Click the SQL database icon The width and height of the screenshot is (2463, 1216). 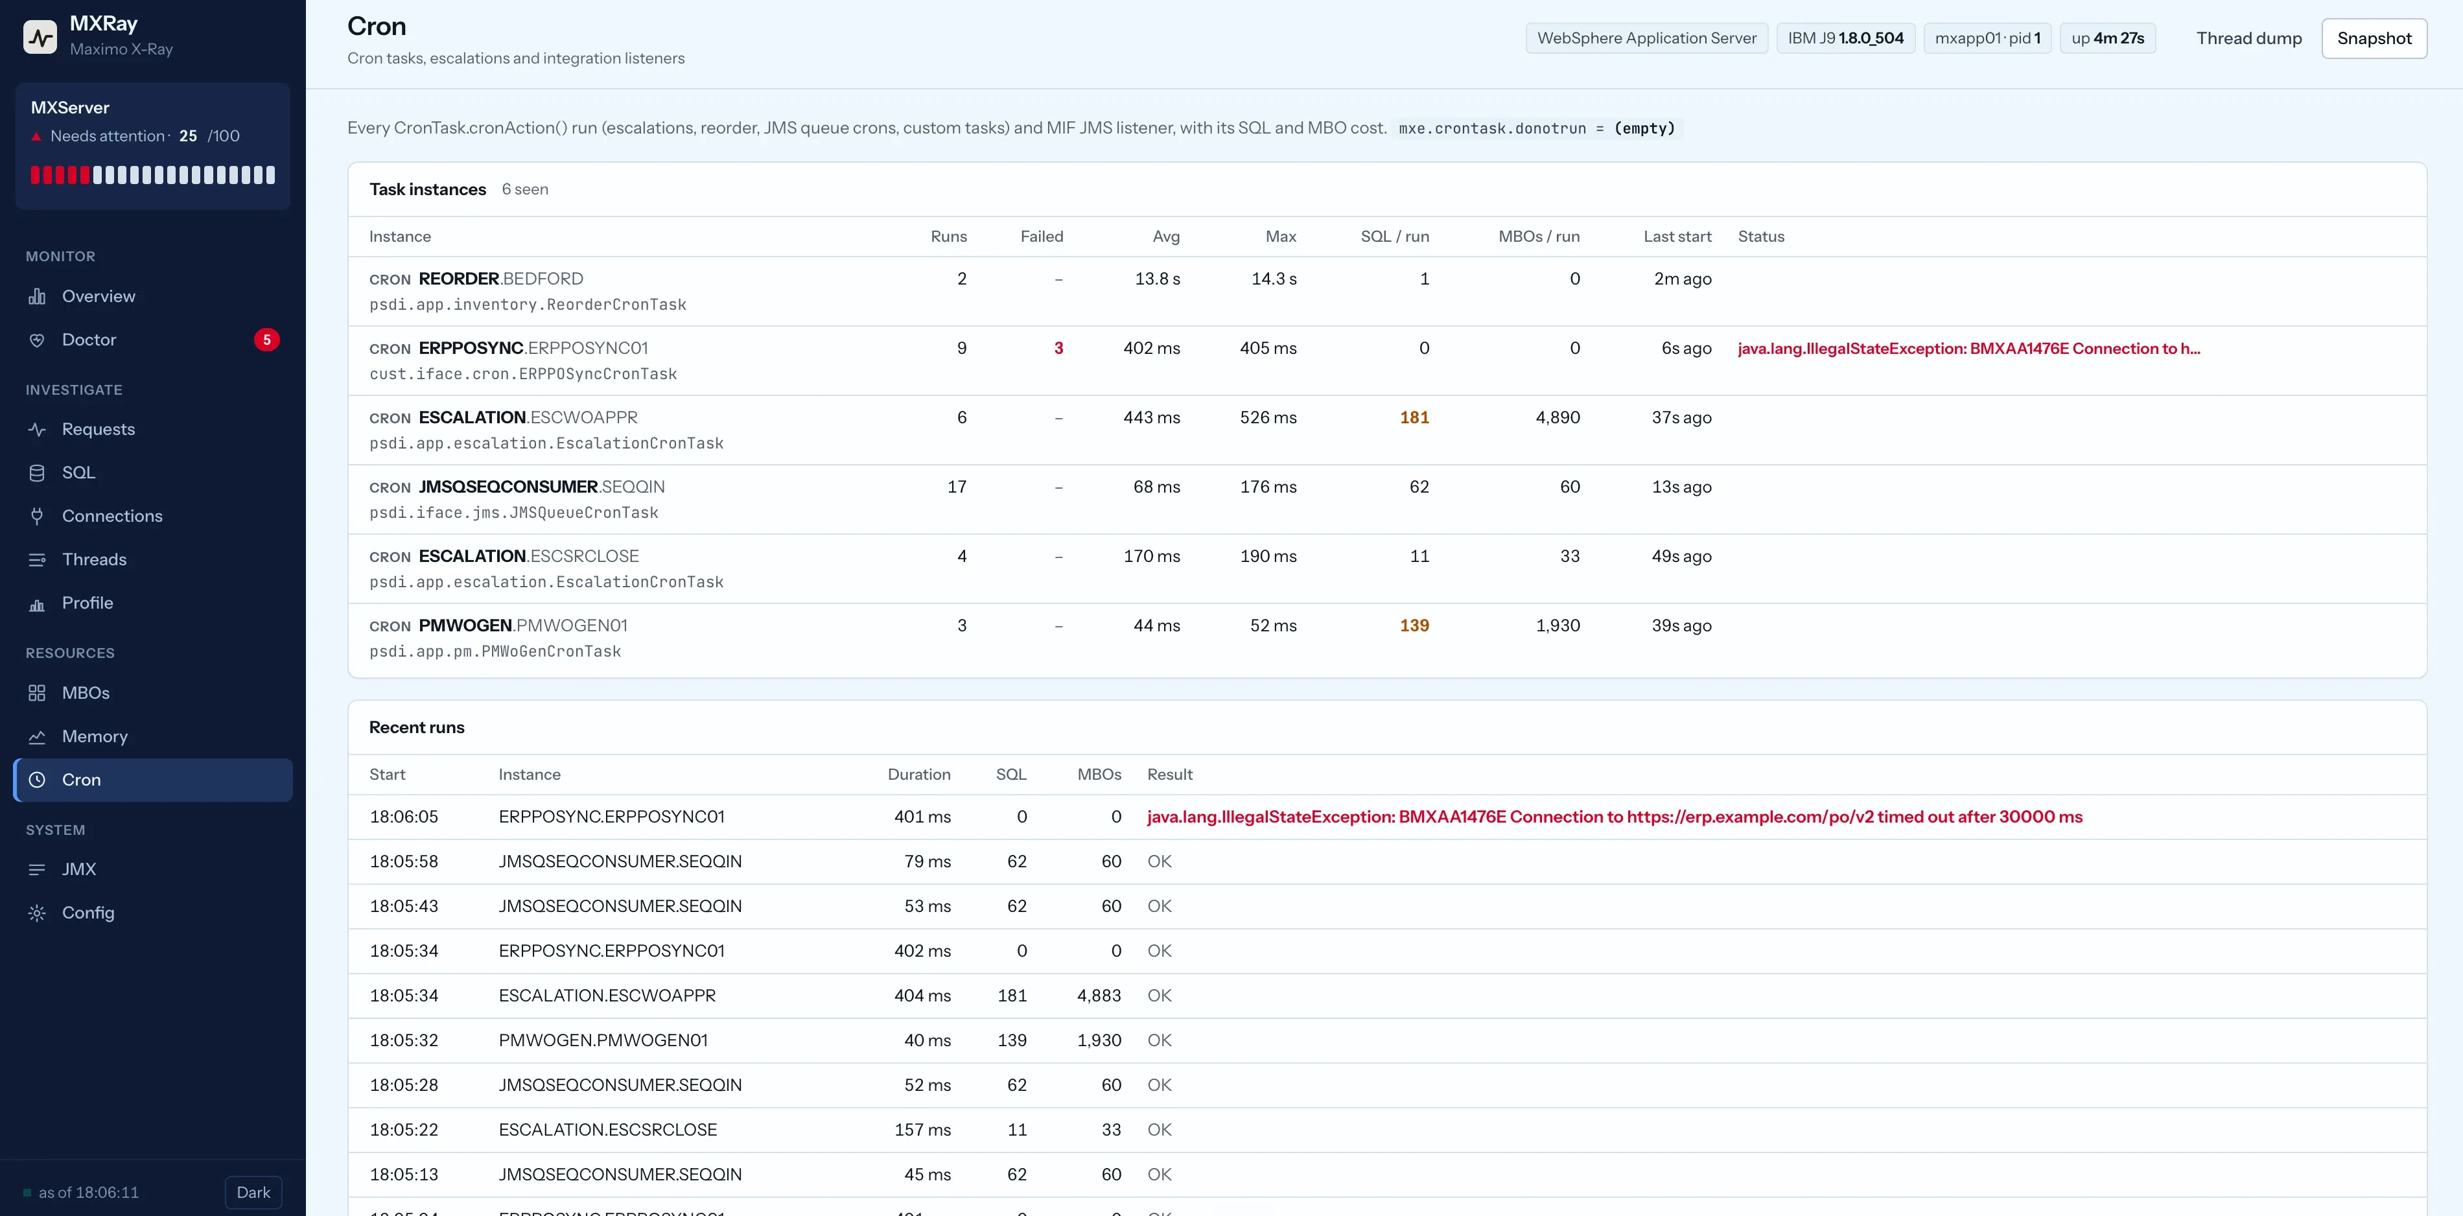(x=38, y=473)
